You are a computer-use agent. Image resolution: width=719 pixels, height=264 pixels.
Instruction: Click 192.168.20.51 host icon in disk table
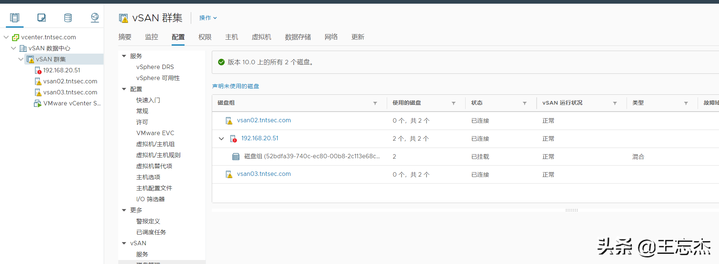tap(233, 138)
